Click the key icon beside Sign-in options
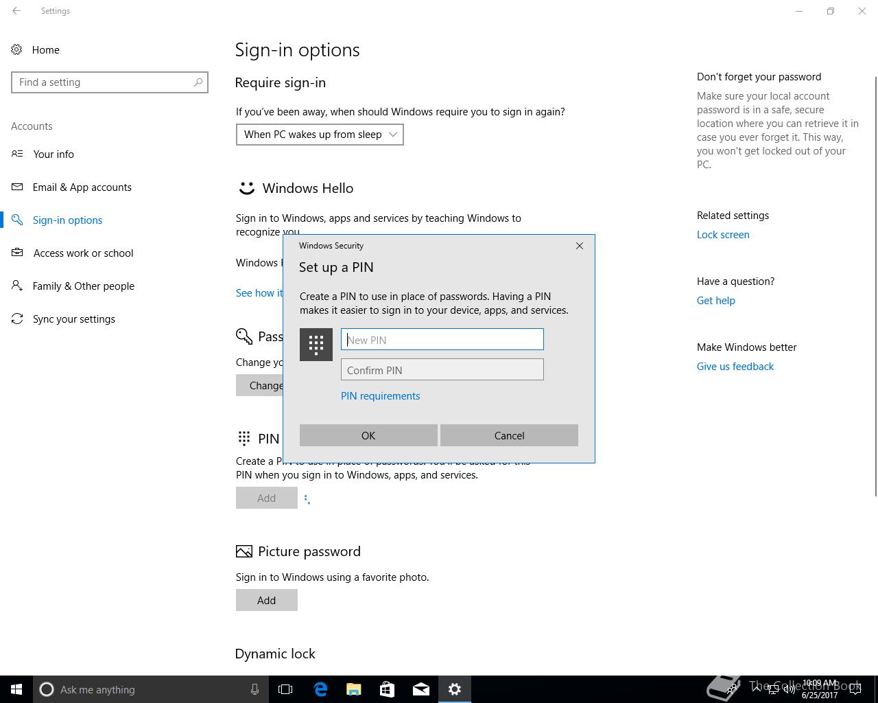Image resolution: width=878 pixels, height=703 pixels. click(17, 220)
